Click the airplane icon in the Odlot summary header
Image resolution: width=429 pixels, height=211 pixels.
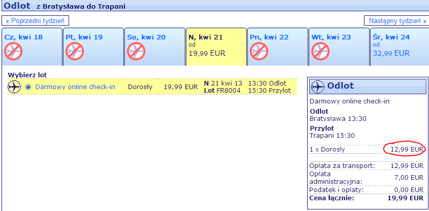pos(317,87)
